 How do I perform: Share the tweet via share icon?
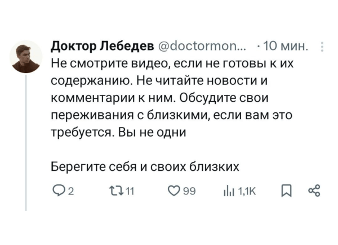click(x=314, y=193)
